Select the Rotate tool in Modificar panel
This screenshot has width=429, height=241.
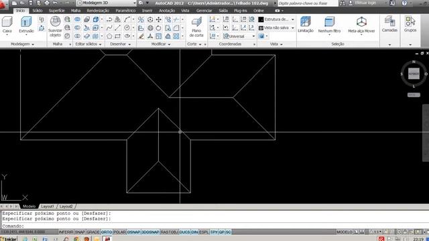click(x=159, y=28)
